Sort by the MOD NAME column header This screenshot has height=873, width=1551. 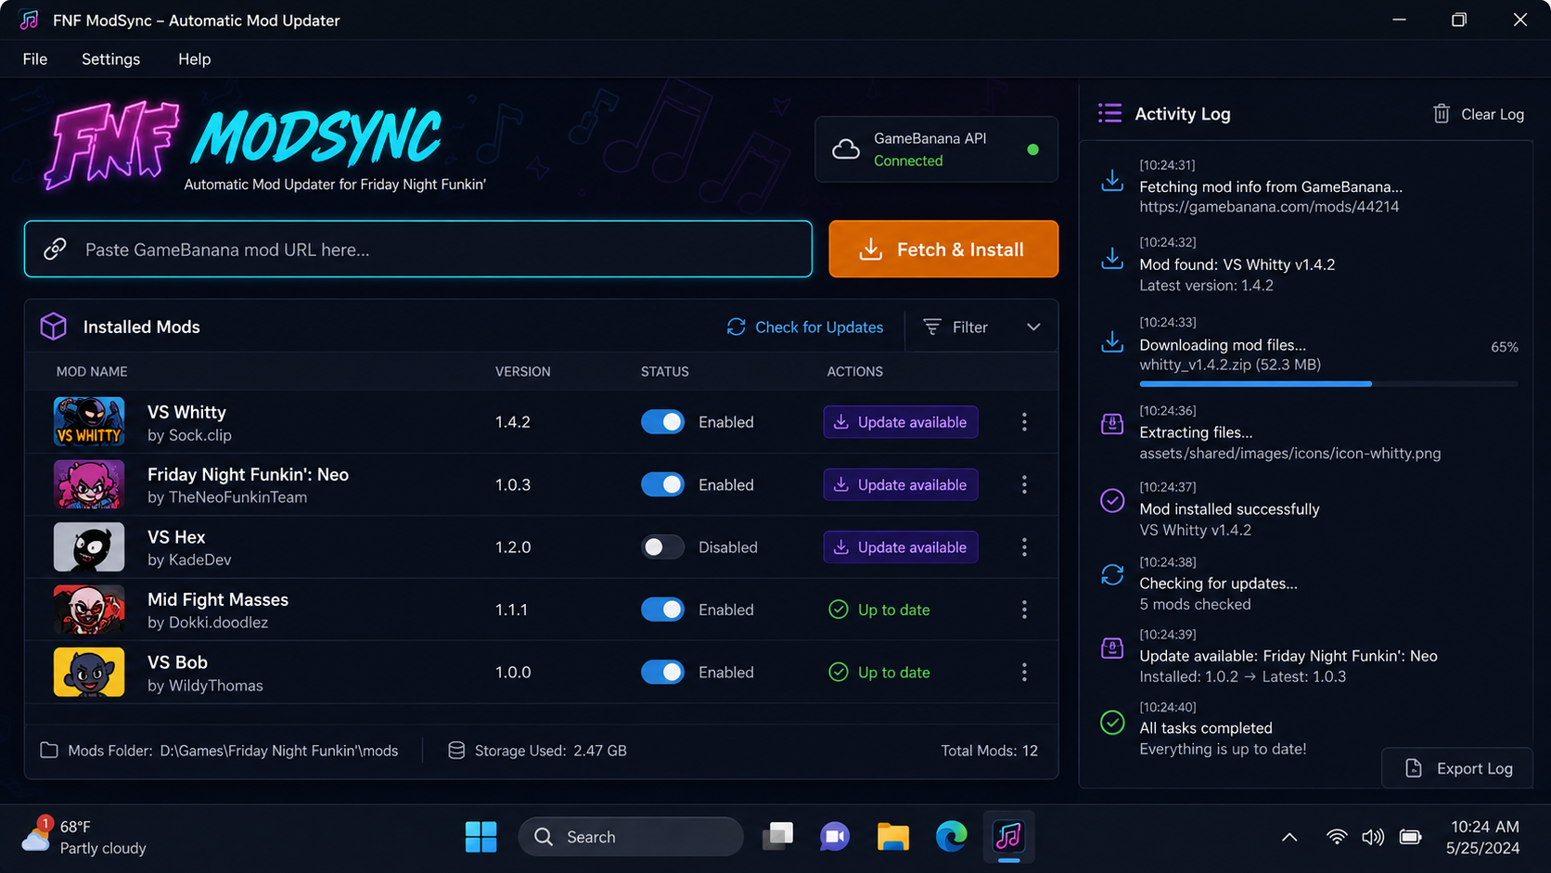[x=92, y=371]
